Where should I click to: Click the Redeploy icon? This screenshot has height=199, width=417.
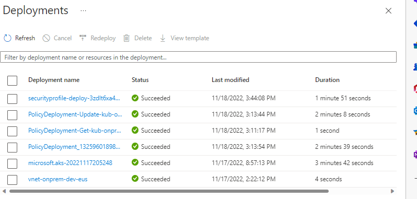coord(83,38)
